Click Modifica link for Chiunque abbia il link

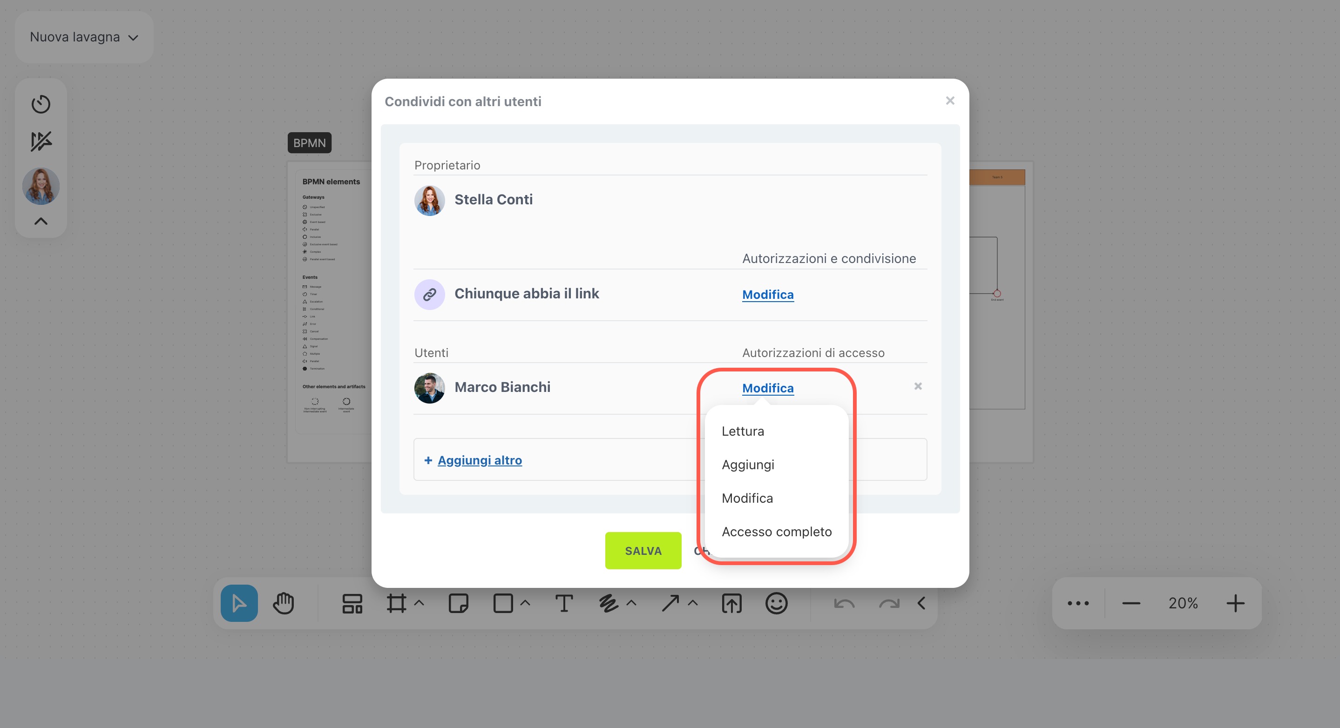(x=767, y=294)
